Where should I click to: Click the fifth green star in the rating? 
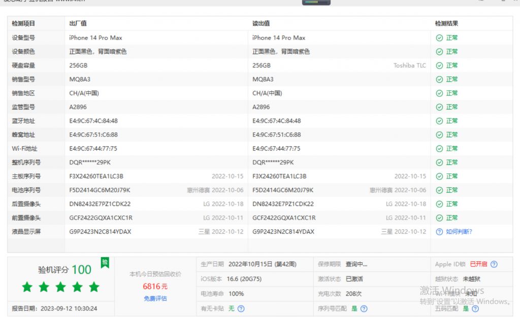click(93, 287)
